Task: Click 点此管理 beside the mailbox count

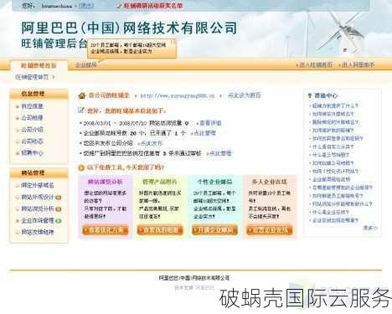Action: [x=204, y=133]
